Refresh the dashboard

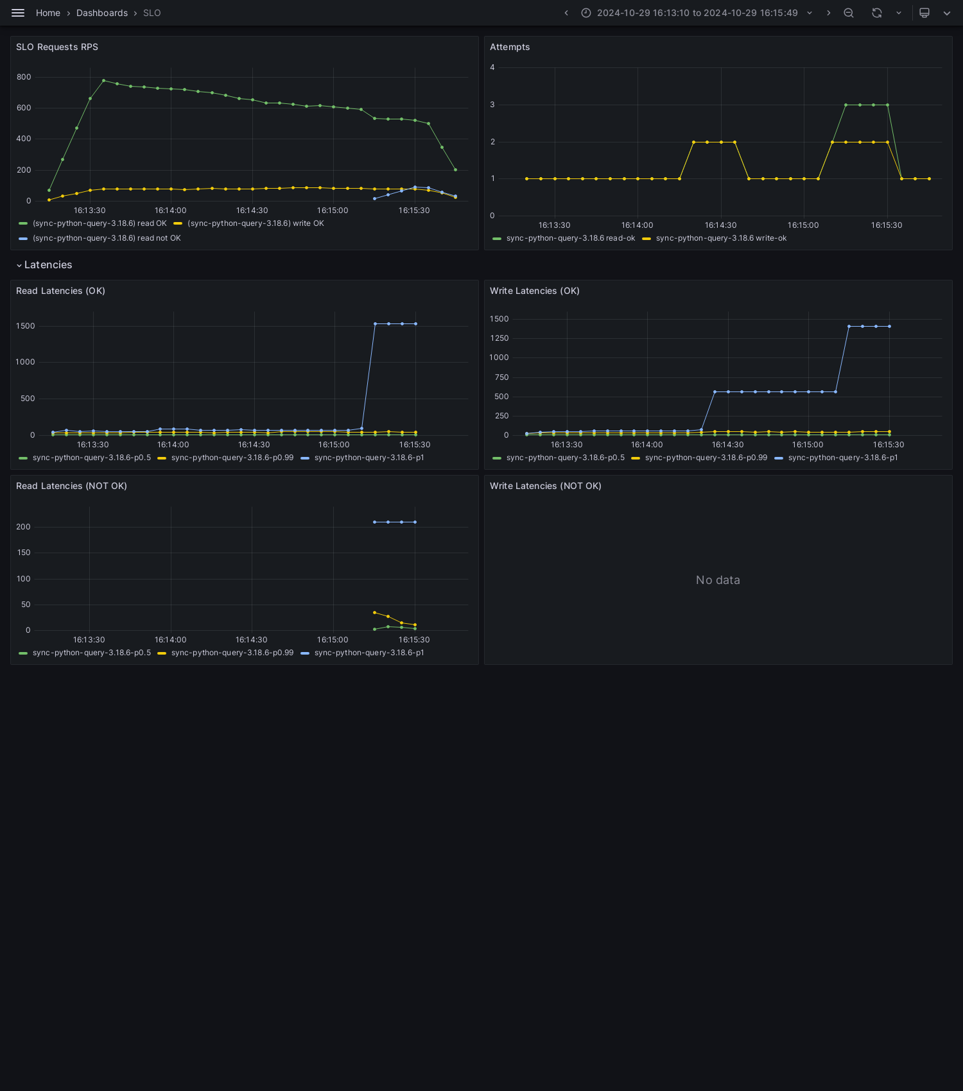(877, 13)
